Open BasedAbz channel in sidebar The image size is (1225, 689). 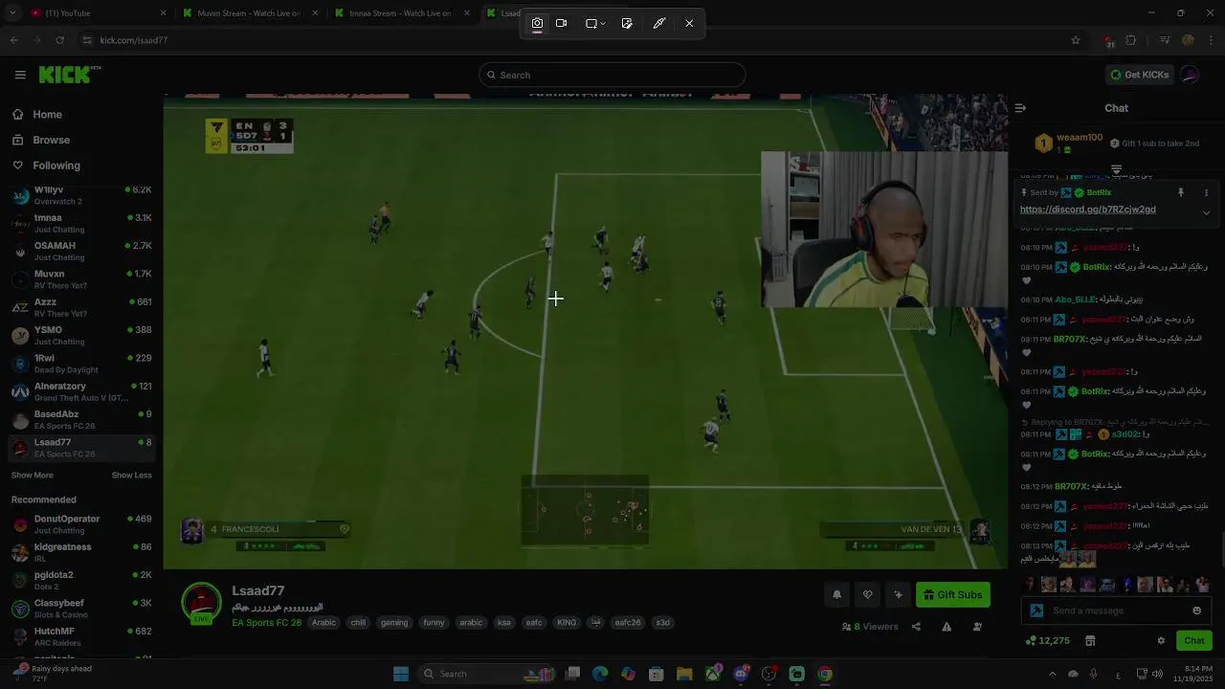click(x=81, y=419)
